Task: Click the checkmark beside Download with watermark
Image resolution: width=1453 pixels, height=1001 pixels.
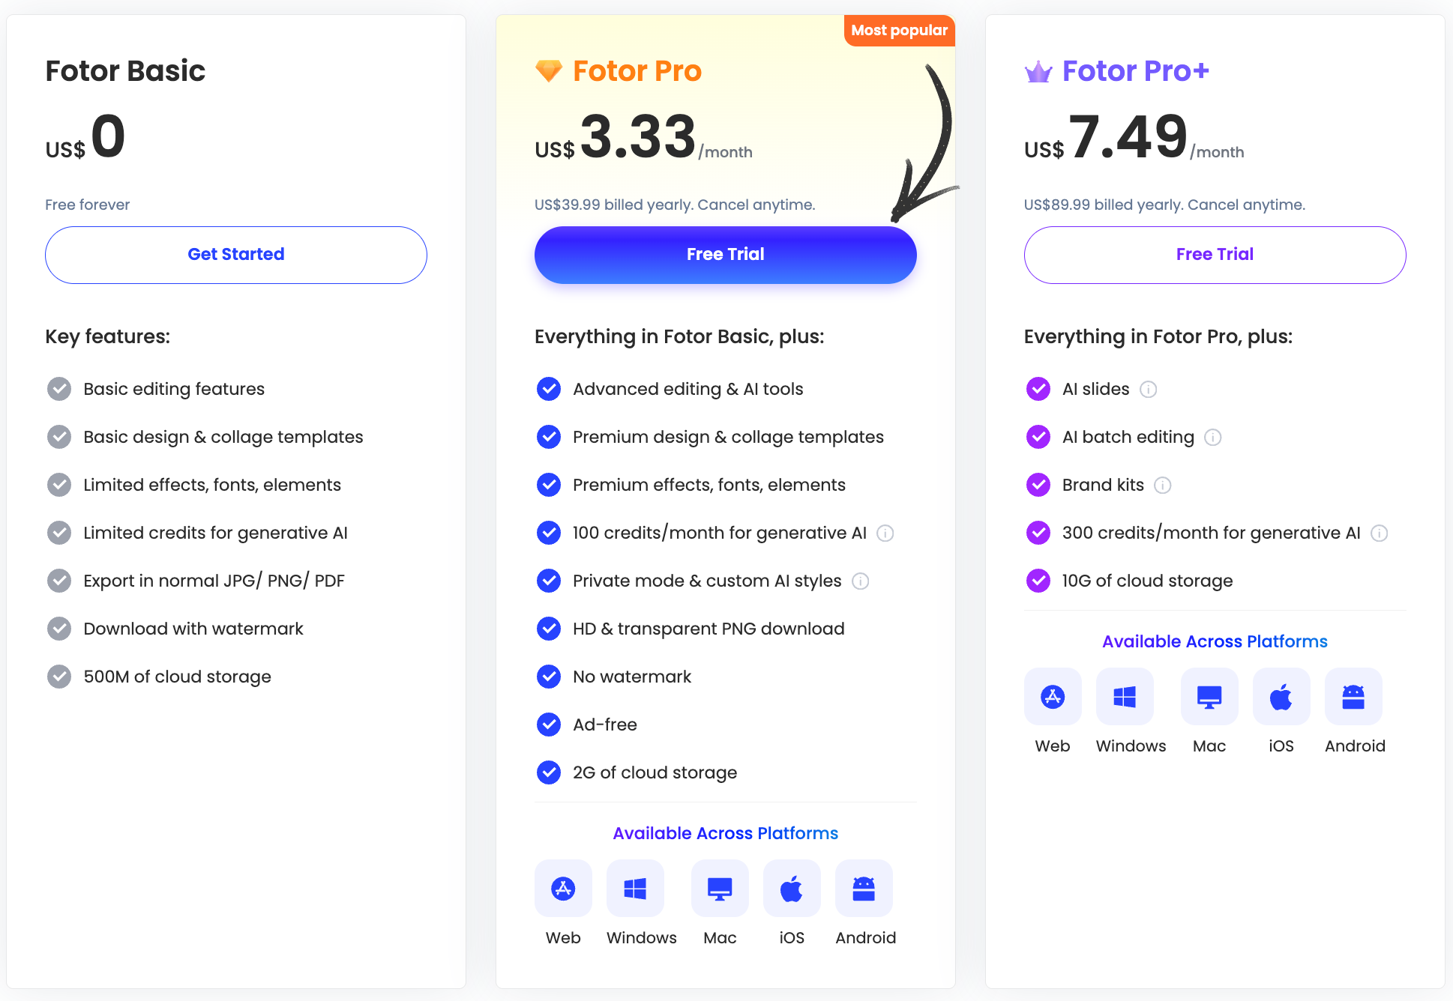Action: [x=59, y=629]
